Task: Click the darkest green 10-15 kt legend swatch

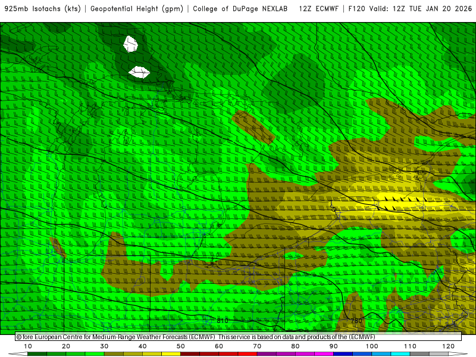Action: coord(37,354)
